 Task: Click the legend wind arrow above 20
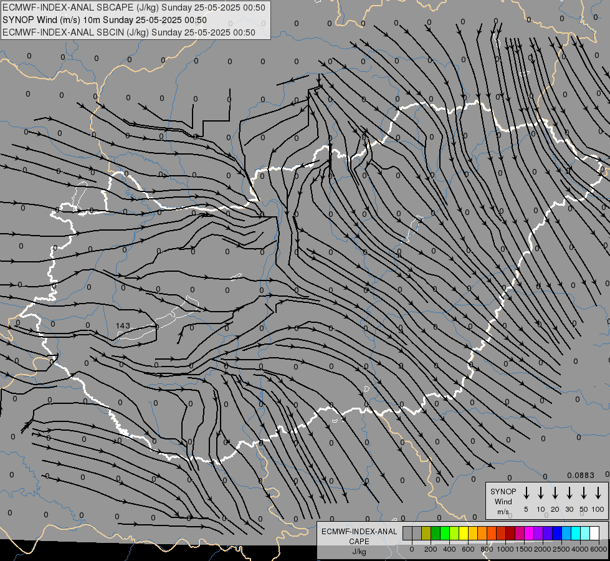(555, 493)
